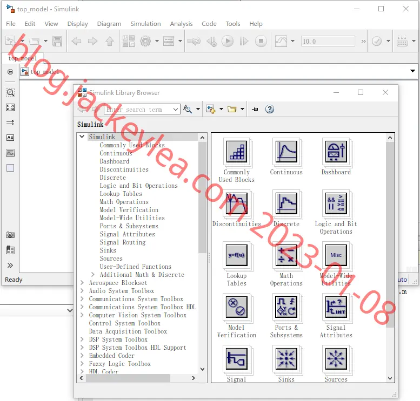The width and height of the screenshot is (420, 401).
Task: Open the Analysis menu
Action: pos(181,24)
